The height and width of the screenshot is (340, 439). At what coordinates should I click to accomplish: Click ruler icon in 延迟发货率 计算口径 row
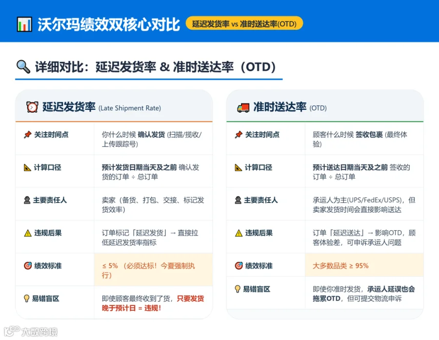click(27, 167)
